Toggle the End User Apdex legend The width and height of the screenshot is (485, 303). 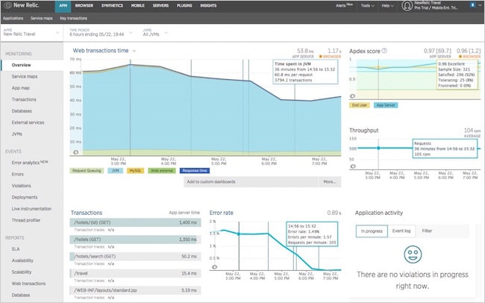359,105
